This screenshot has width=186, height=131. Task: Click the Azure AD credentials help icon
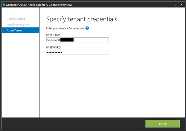87,28
